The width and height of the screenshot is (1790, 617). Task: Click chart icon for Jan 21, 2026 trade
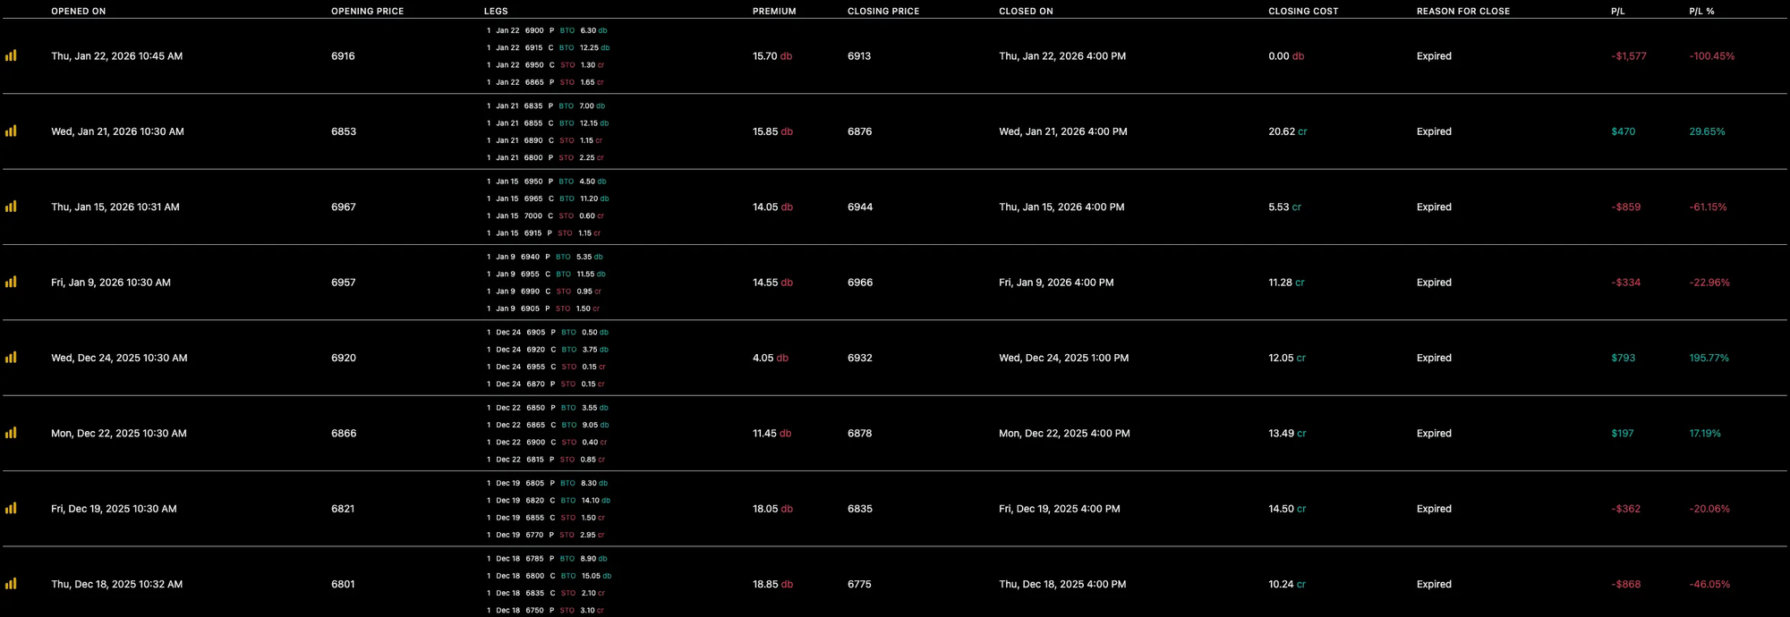coord(11,131)
